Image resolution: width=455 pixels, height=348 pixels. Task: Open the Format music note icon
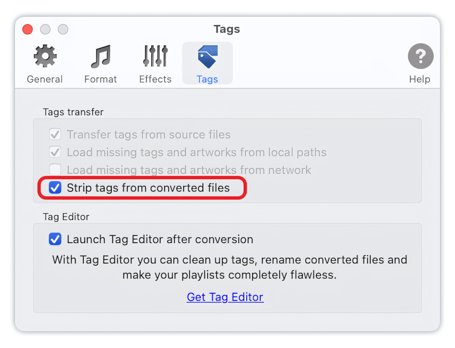tap(101, 56)
